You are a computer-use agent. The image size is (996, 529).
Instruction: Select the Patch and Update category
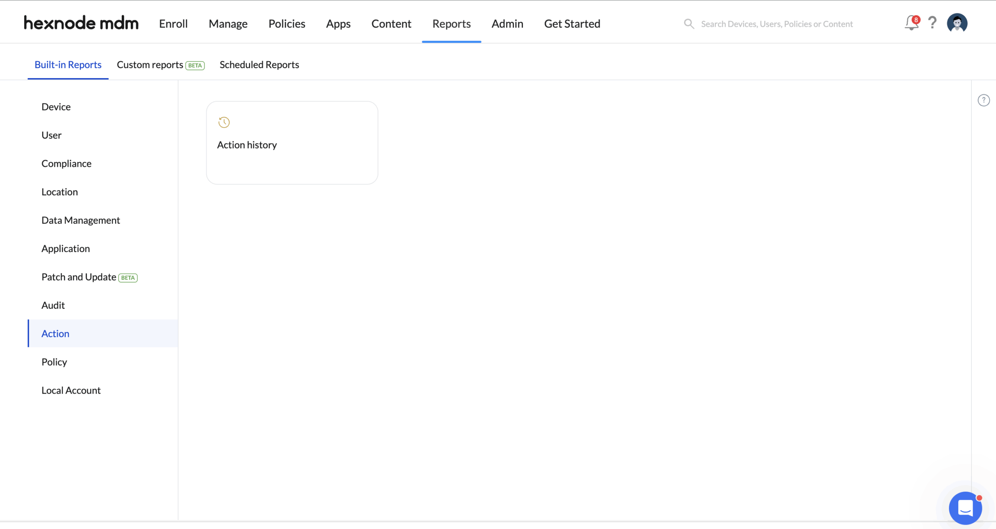click(79, 277)
